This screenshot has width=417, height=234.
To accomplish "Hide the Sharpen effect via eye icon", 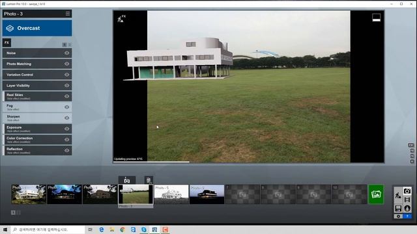I will click(x=66, y=118).
